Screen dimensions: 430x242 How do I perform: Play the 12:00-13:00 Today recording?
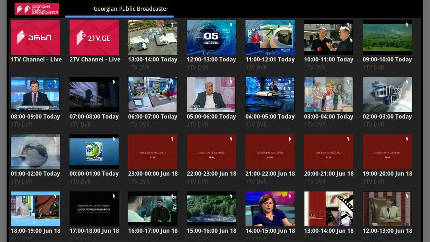[211, 37]
